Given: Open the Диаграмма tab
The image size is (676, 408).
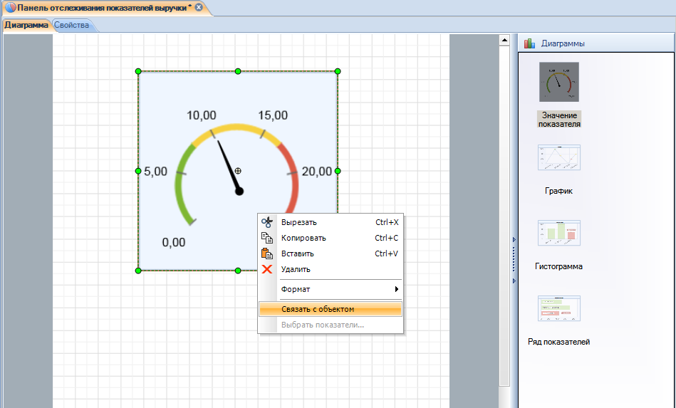Looking at the screenshot, I should point(26,26).
